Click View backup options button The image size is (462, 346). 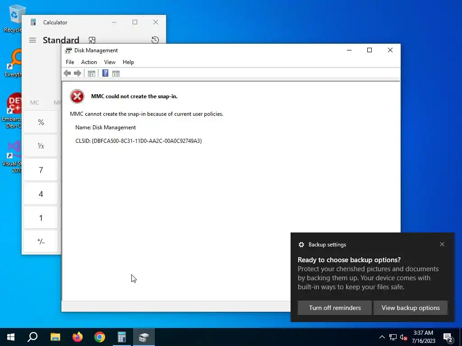click(411, 308)
